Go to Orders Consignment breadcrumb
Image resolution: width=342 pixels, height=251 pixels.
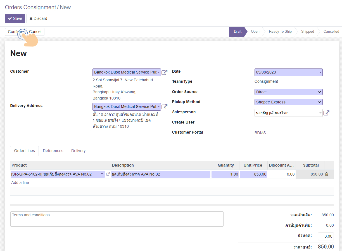click(30, 7)
